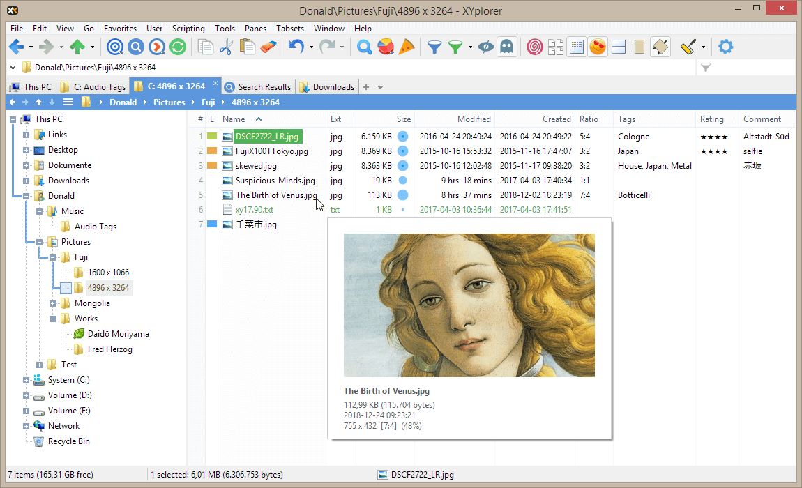The width and height of the screenshot is (802, 488).
Task: Expand the System (C:) tree node
Action: tap(25, 379)
